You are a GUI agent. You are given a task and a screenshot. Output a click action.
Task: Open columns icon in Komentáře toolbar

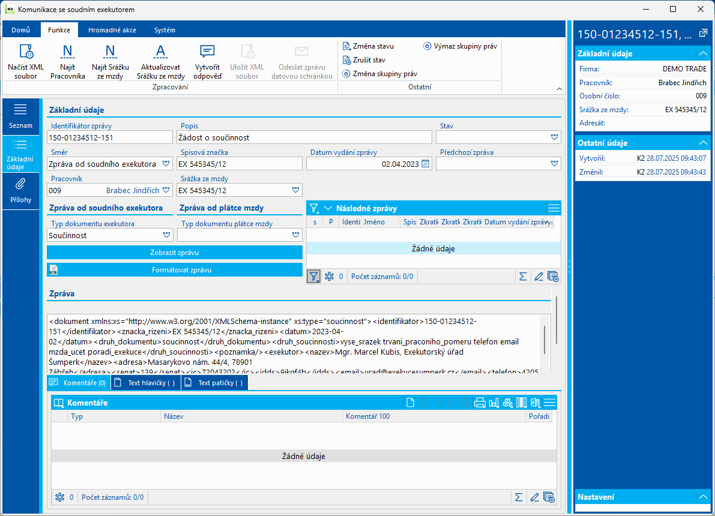(x=521, y=403)
